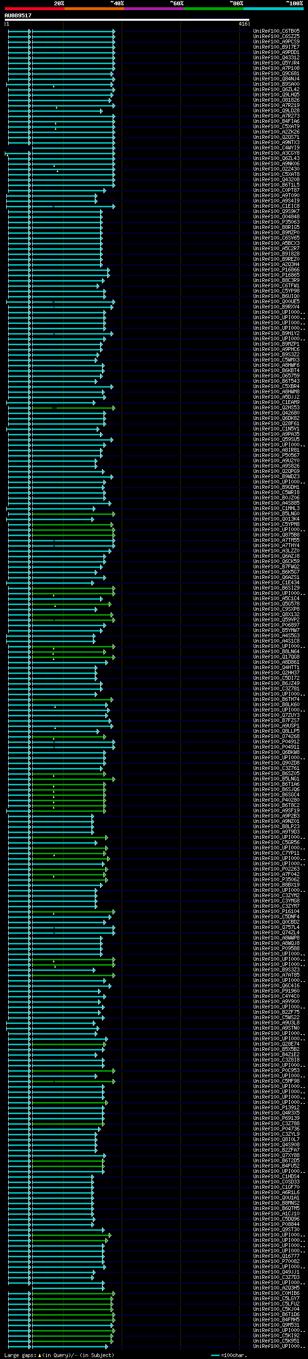Open hit UniRef100_C6TFW1
The width and height of the screenshot is (308, 1359).
pos(276,285)
